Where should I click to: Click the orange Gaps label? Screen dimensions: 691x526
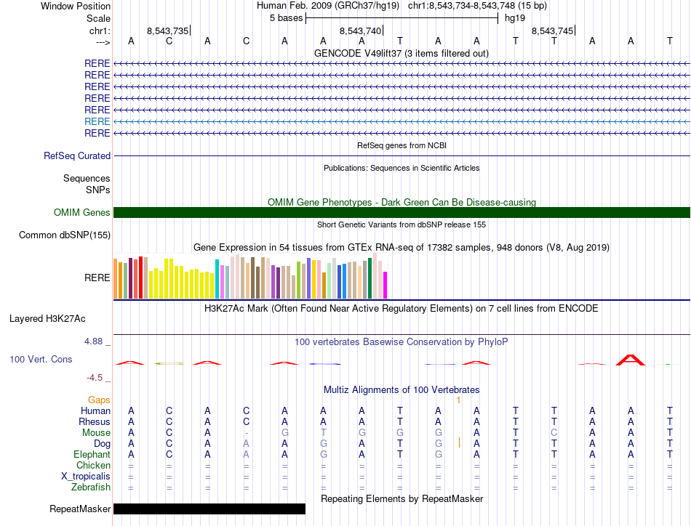coord(99,400)
